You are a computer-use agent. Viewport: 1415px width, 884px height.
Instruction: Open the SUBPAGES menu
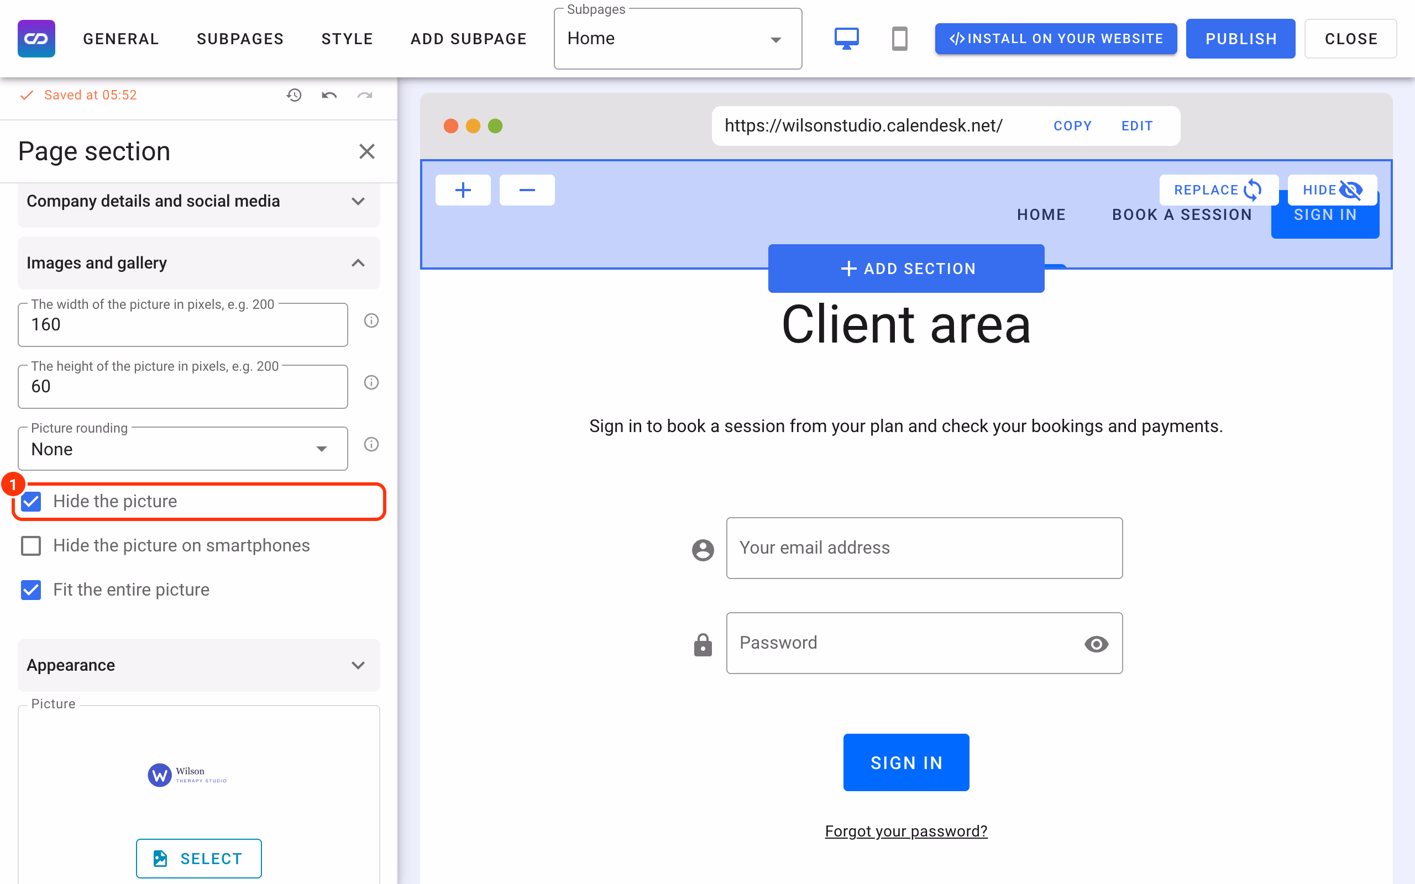point(240,39)
